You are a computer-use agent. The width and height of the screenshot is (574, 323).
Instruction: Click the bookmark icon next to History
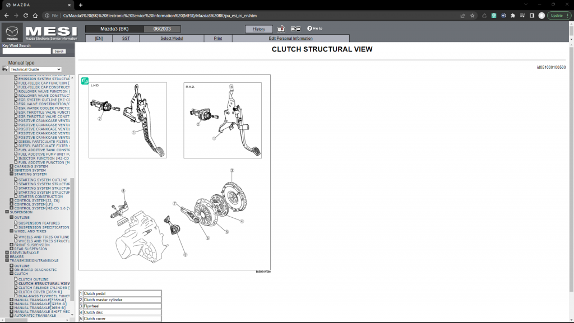tap(281, 29)
